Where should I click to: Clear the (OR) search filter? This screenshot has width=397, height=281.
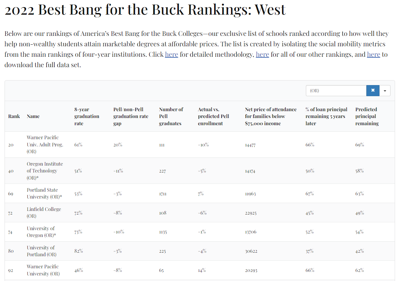[x=373, y=91]
